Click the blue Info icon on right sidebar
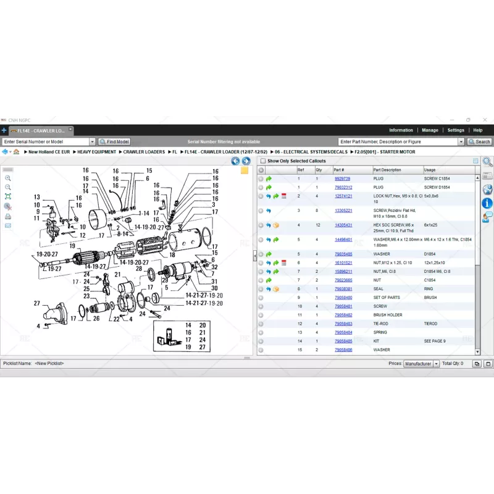494x494 pixels. click(487, 202)
